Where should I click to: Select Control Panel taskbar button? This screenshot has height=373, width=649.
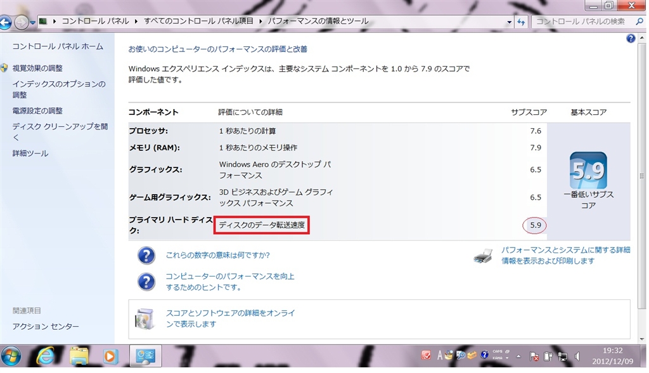145,356
